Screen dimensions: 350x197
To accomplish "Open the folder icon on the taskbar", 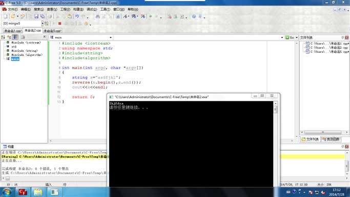I will (x=38, y=192).
